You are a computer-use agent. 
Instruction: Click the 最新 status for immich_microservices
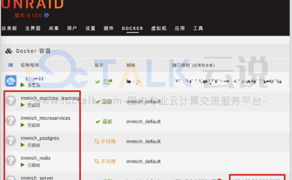(x=107, y=122)
